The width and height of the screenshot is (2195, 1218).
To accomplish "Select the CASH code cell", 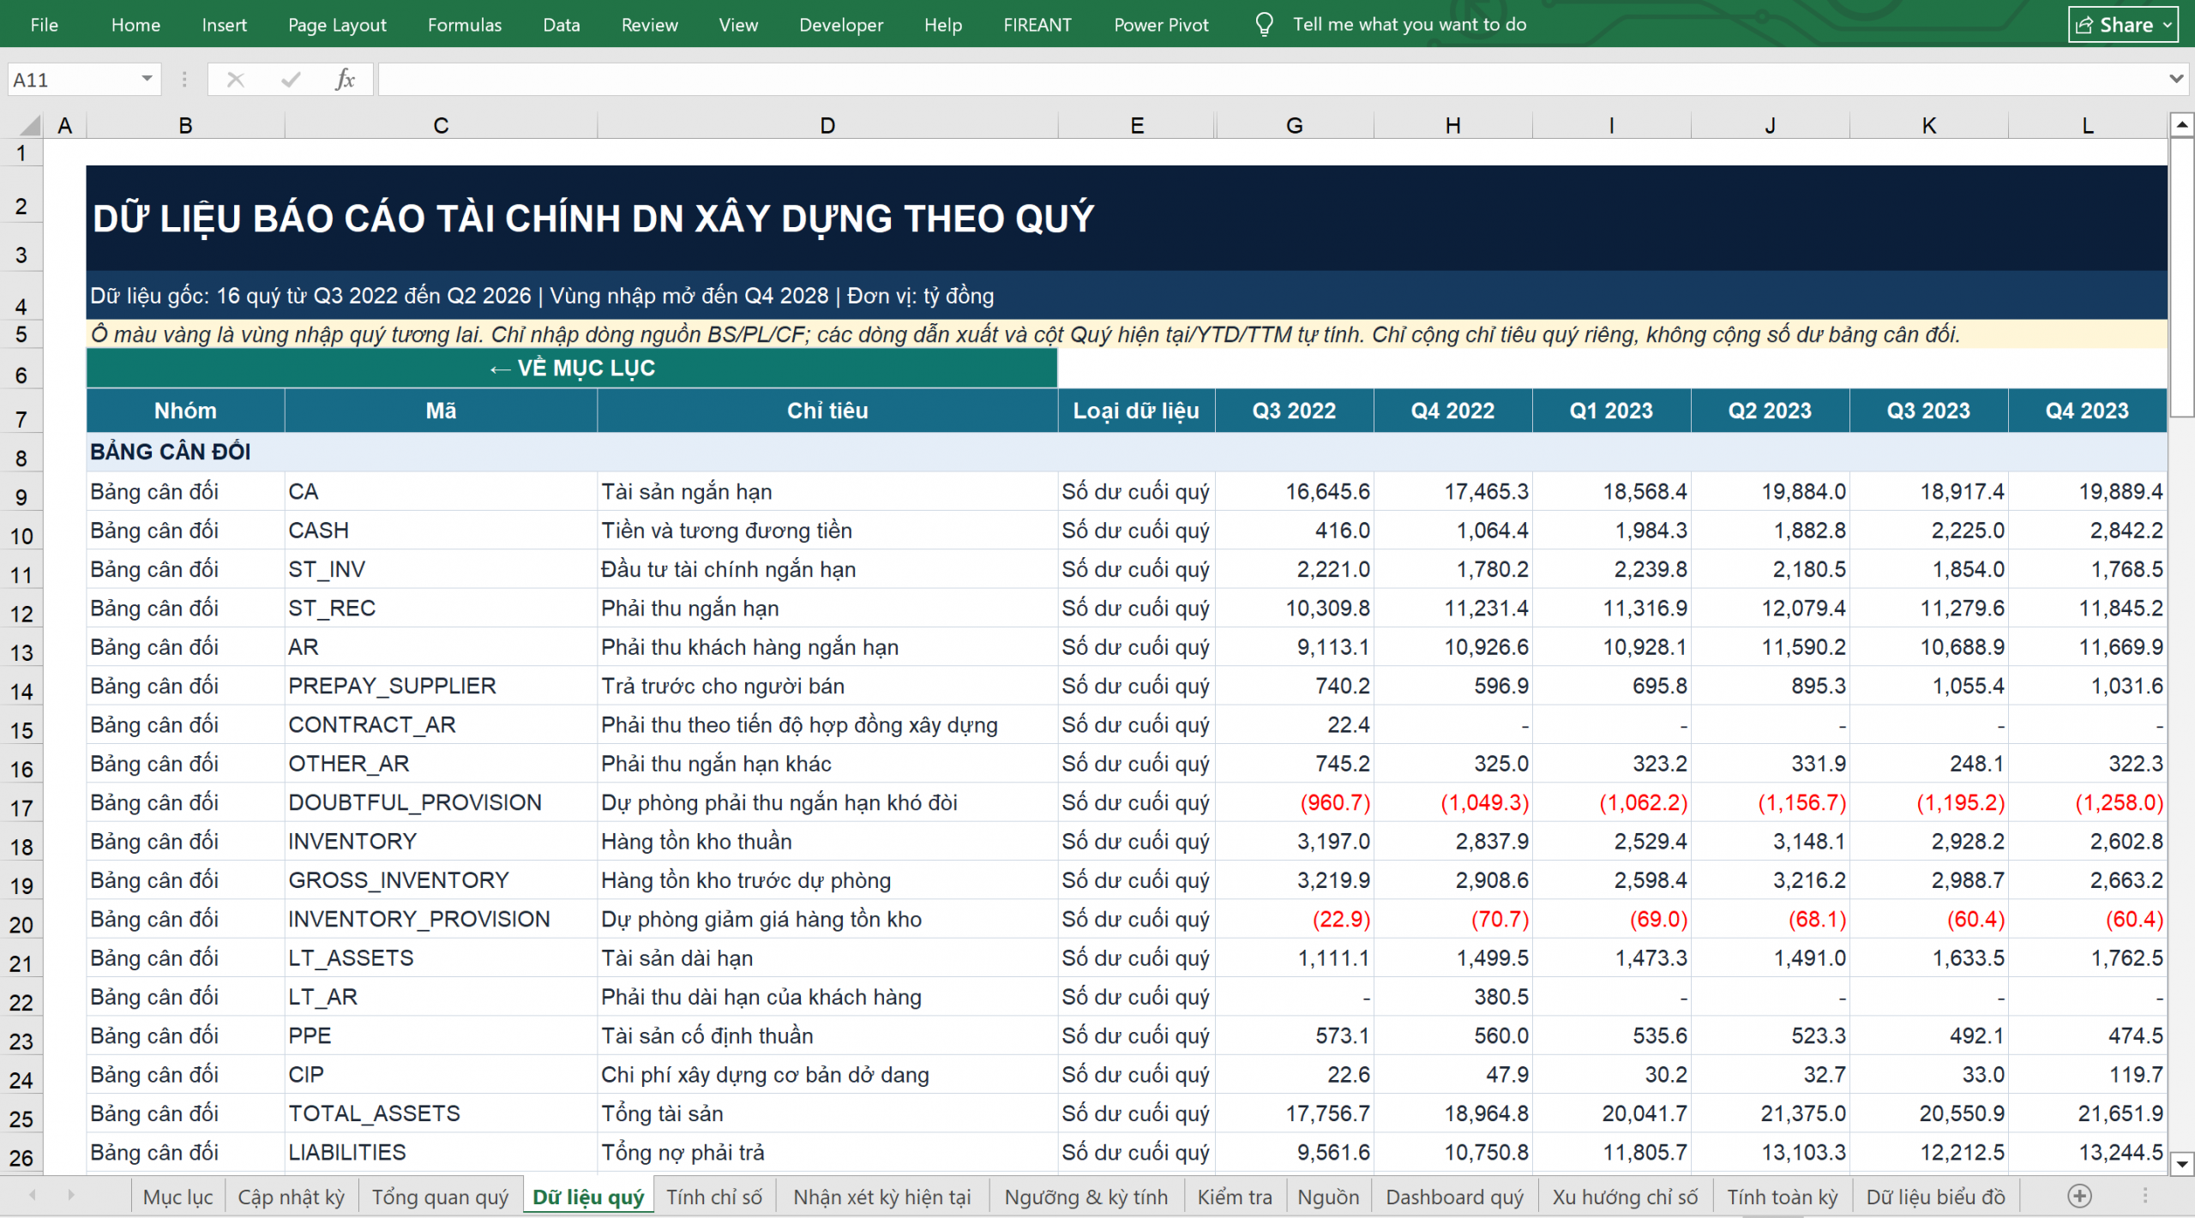I will pyautogui.click(x=441, y=531).
